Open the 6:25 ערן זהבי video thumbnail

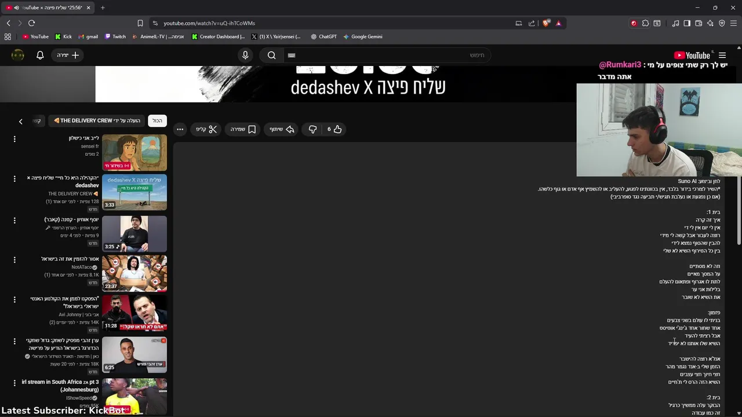point(134,354)
